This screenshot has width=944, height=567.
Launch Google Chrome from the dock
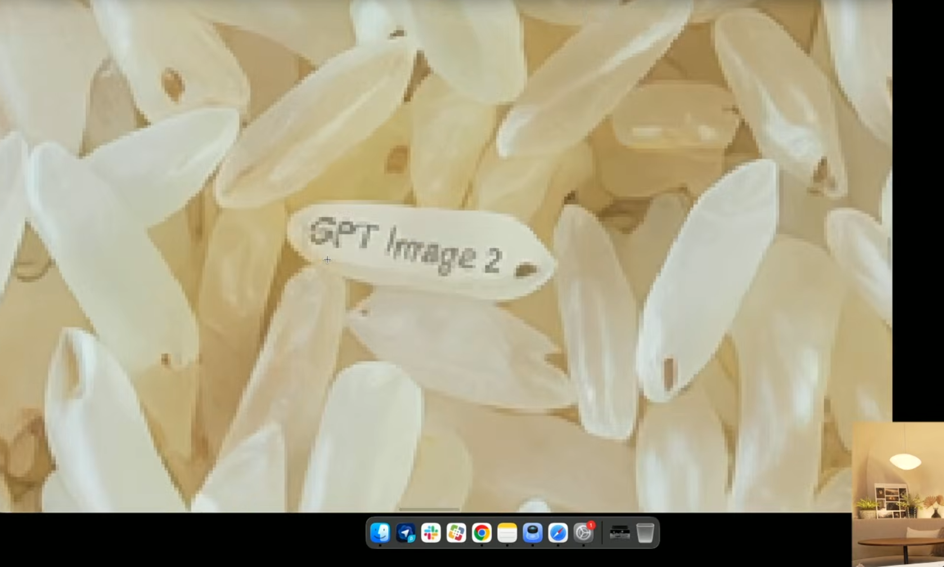click(482, 532)
